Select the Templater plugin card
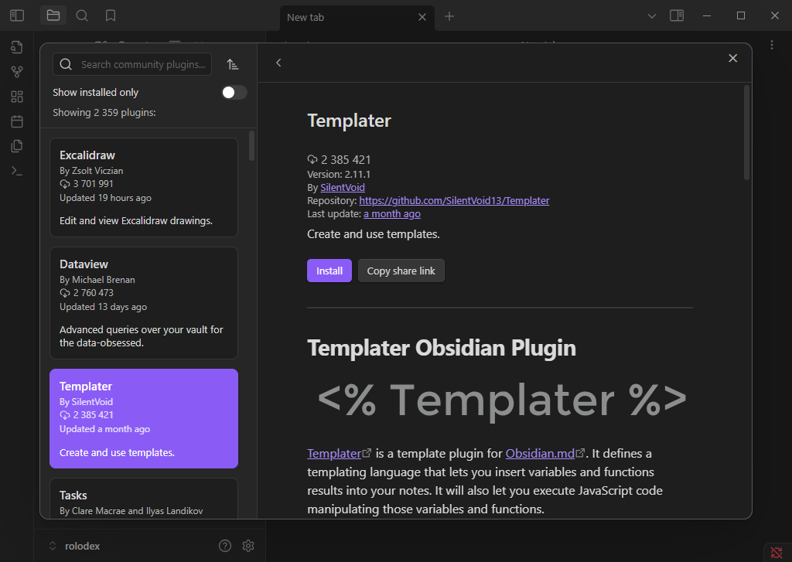The image size is (792, 562). pos(143,418)
